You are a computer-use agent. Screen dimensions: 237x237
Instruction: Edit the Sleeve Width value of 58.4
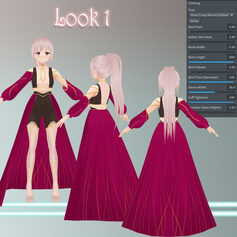(232, 87)
